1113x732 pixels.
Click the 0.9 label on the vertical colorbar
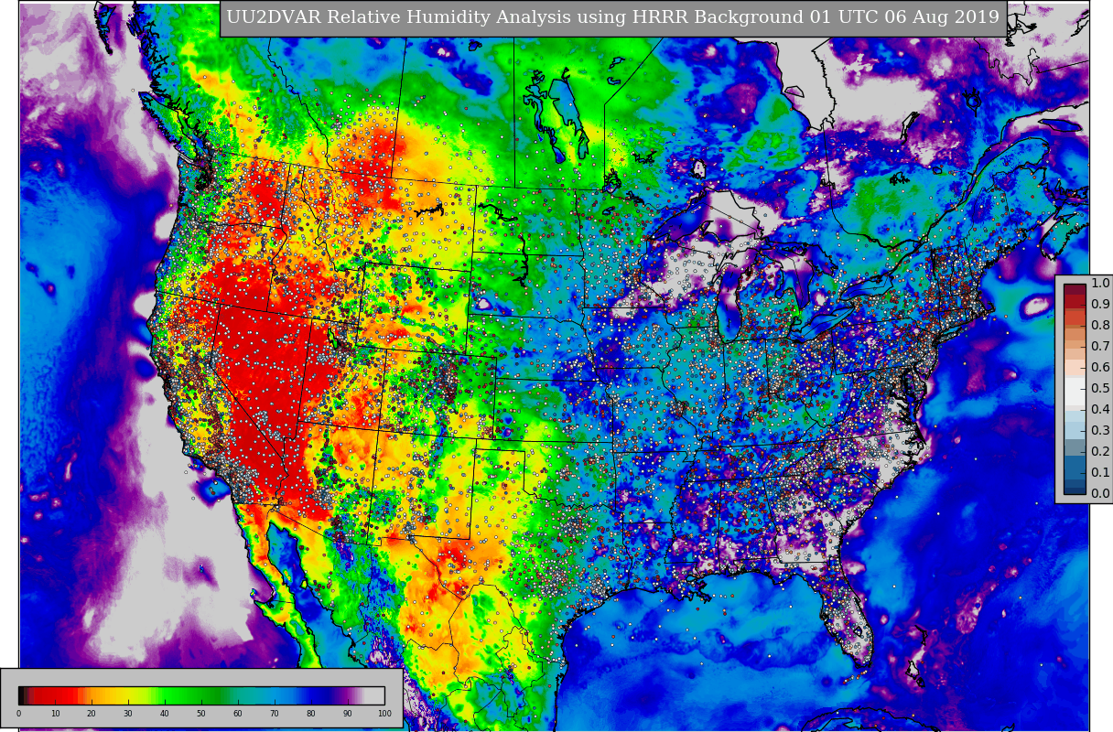[x=1100, y=305]
